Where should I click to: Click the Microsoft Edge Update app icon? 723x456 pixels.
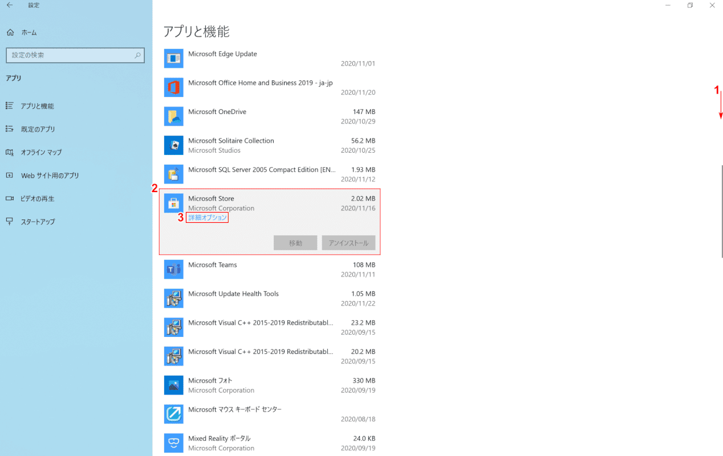(x=173, y=58)
